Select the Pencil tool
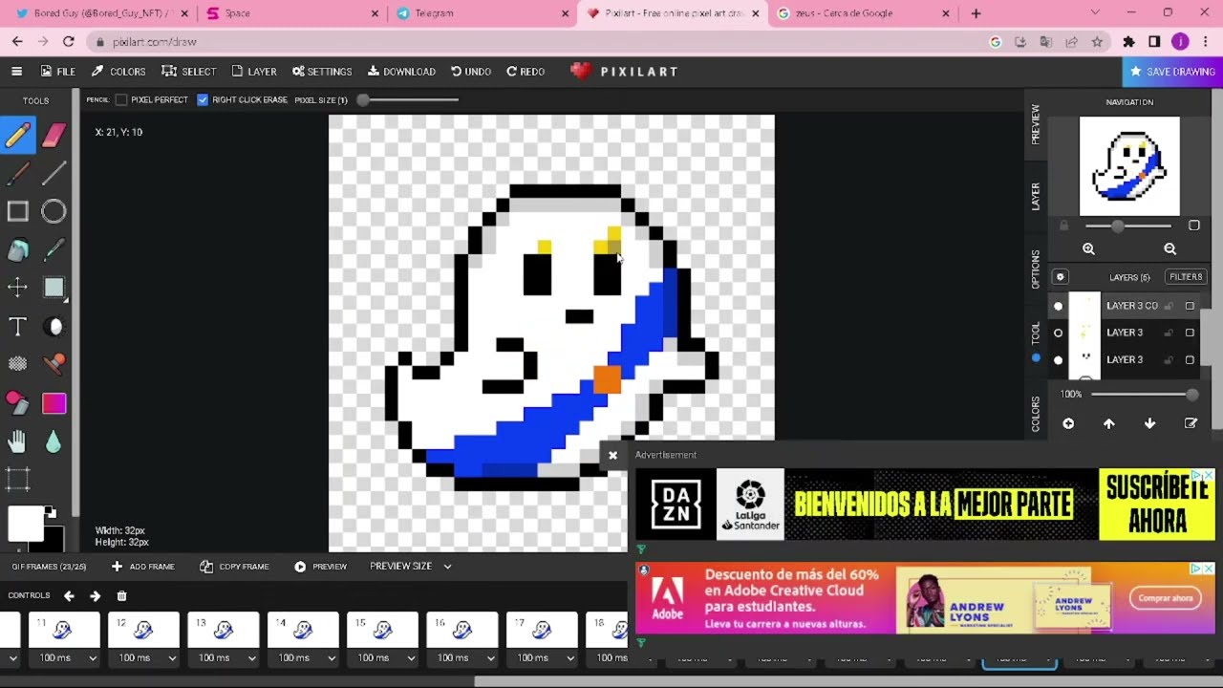This screenshot has height=688, width=1223. [18, 136]
